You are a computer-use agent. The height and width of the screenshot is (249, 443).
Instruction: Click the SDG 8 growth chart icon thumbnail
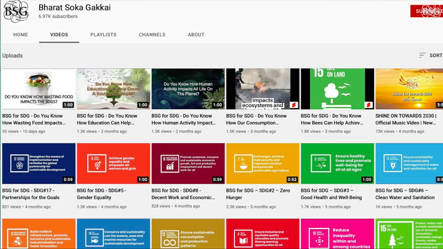[170, 163]
